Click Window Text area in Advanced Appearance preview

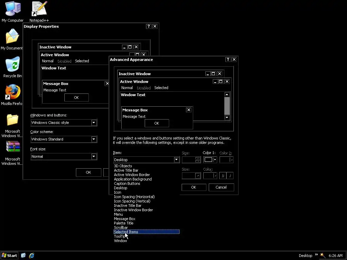[x=133, y=95]
